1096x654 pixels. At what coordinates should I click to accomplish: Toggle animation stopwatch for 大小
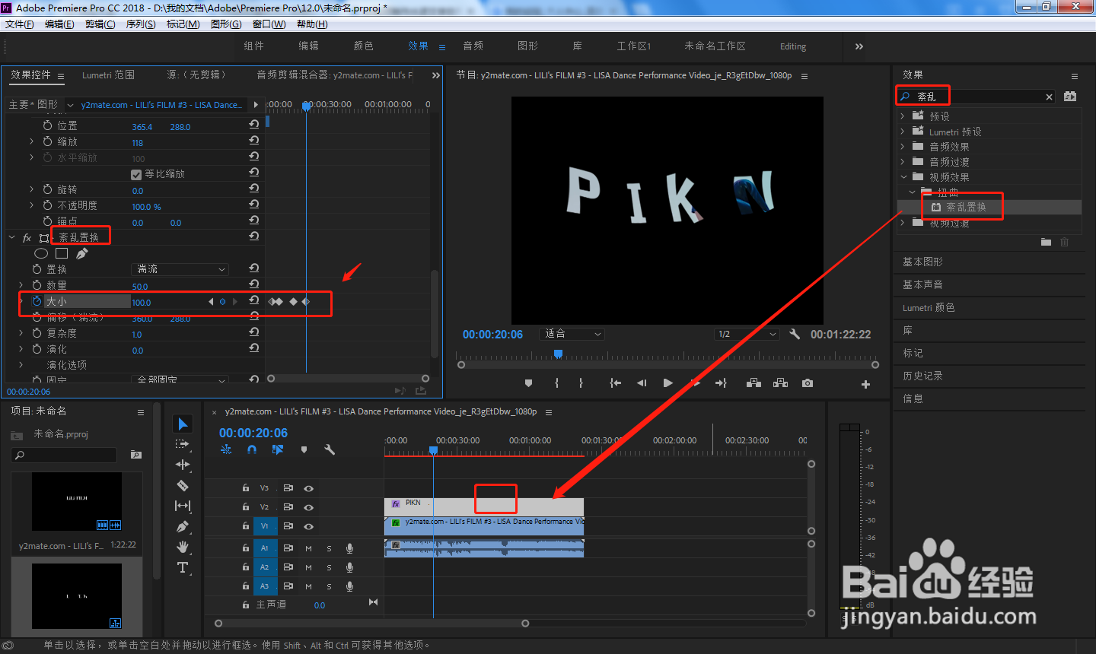tap(37, 301)
